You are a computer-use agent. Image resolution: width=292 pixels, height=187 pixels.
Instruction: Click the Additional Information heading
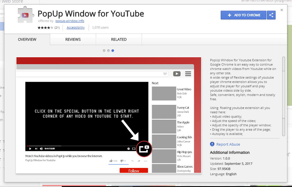230,153
